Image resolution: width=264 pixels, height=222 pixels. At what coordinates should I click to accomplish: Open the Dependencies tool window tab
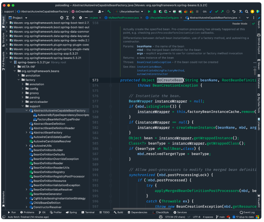click(137, 212)
